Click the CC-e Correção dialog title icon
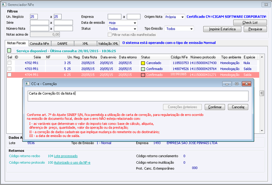272x185 pixels. click(28, 84)
